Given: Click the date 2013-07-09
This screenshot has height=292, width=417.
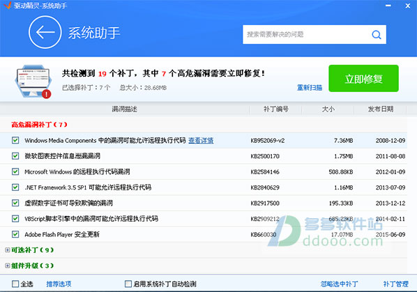Looking at the screenshot, I should pyautogui.click(x=391, y=187).
